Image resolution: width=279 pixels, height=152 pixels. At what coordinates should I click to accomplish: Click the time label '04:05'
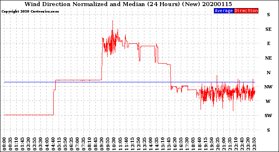pyautogui.click(x=47, y=144)
